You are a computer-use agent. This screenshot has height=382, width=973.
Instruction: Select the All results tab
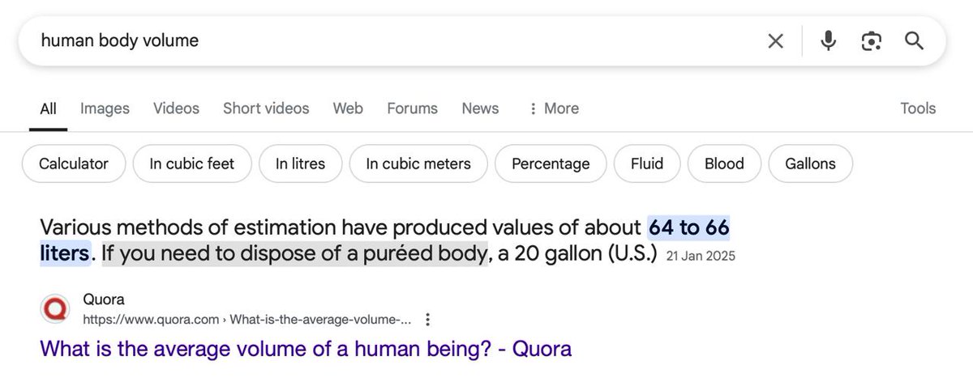pos(48,108)
